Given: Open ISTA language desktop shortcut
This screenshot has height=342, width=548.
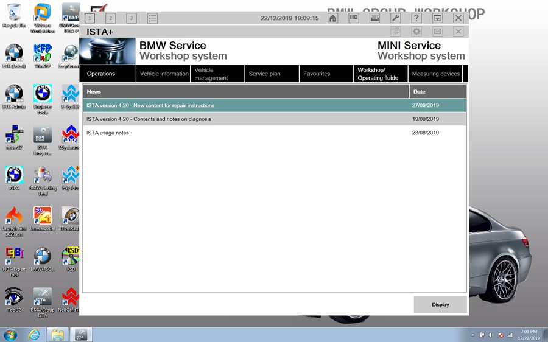Looking at the screenshot, I should tap(43, 141).
